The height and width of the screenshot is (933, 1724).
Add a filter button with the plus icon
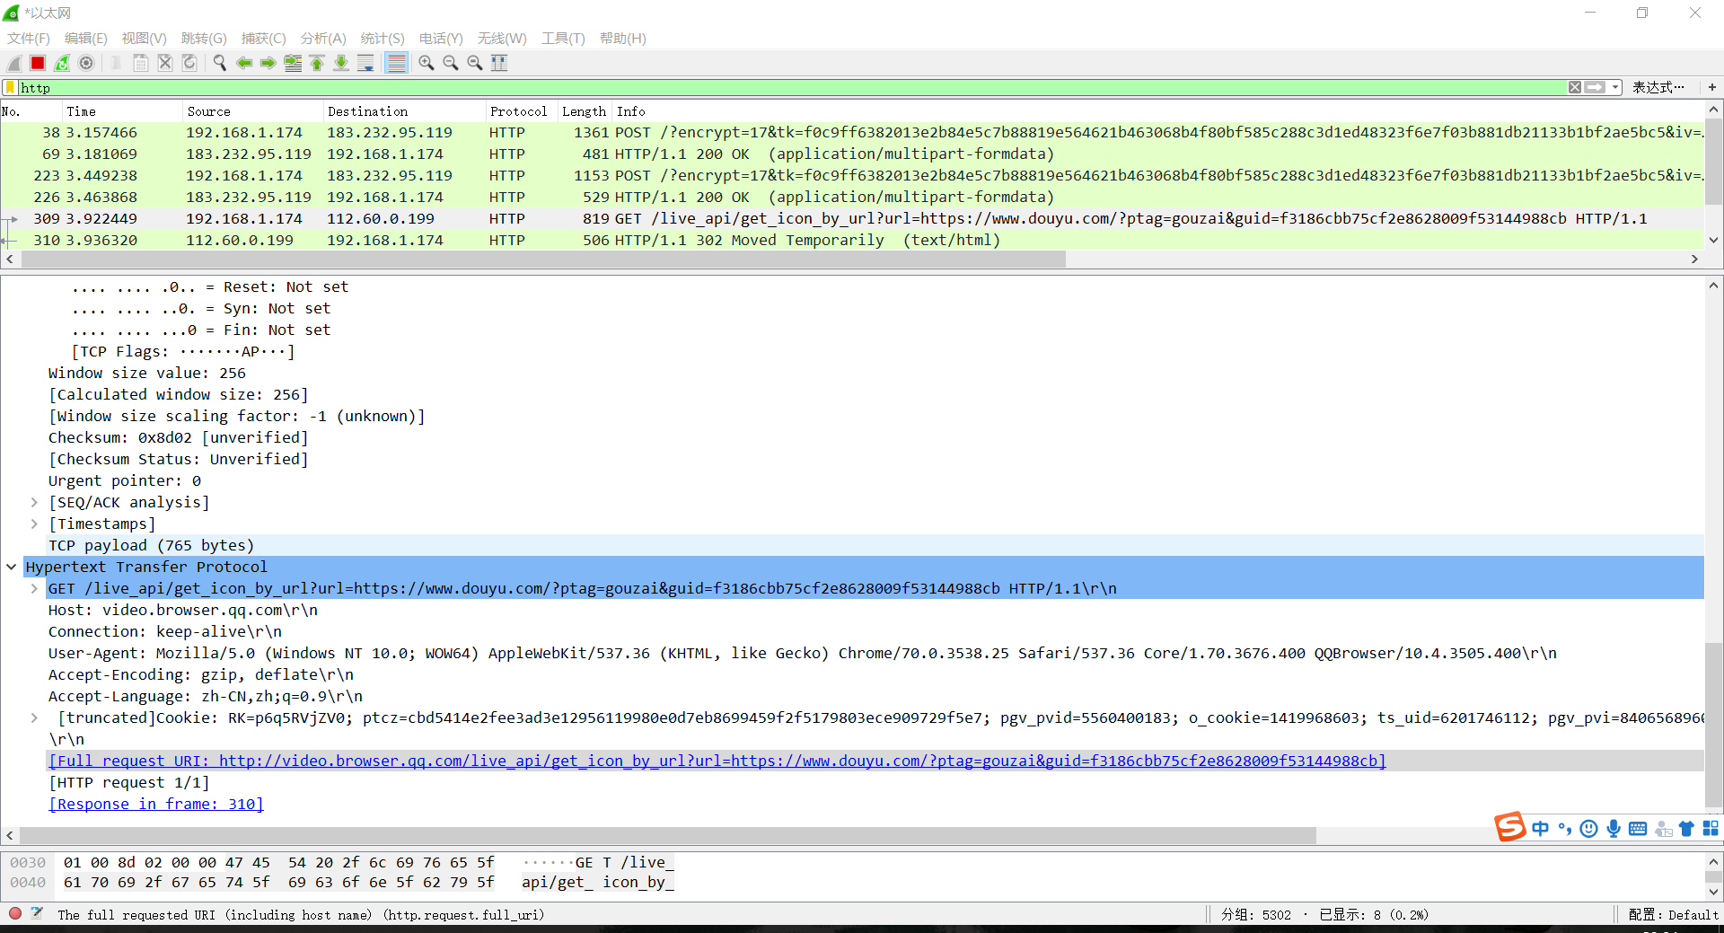coord(1712,87)
